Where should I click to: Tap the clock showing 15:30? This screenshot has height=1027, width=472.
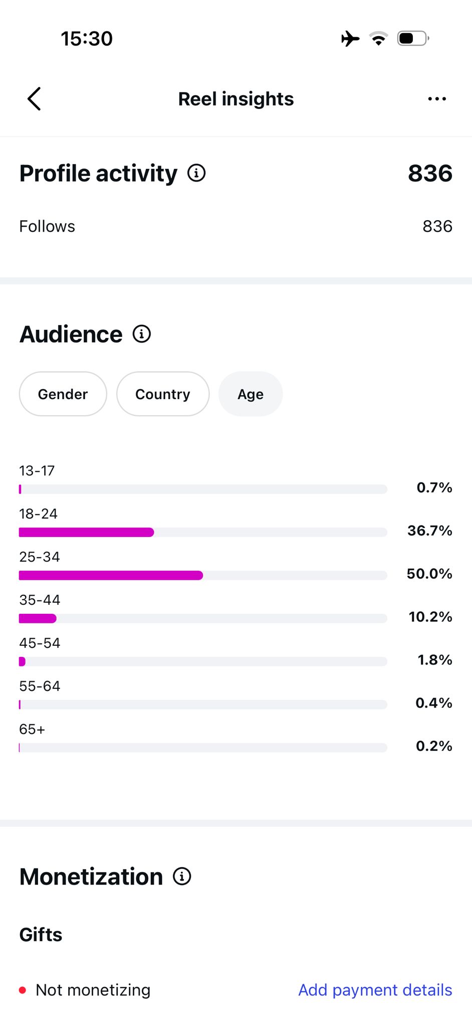[87, 39]
